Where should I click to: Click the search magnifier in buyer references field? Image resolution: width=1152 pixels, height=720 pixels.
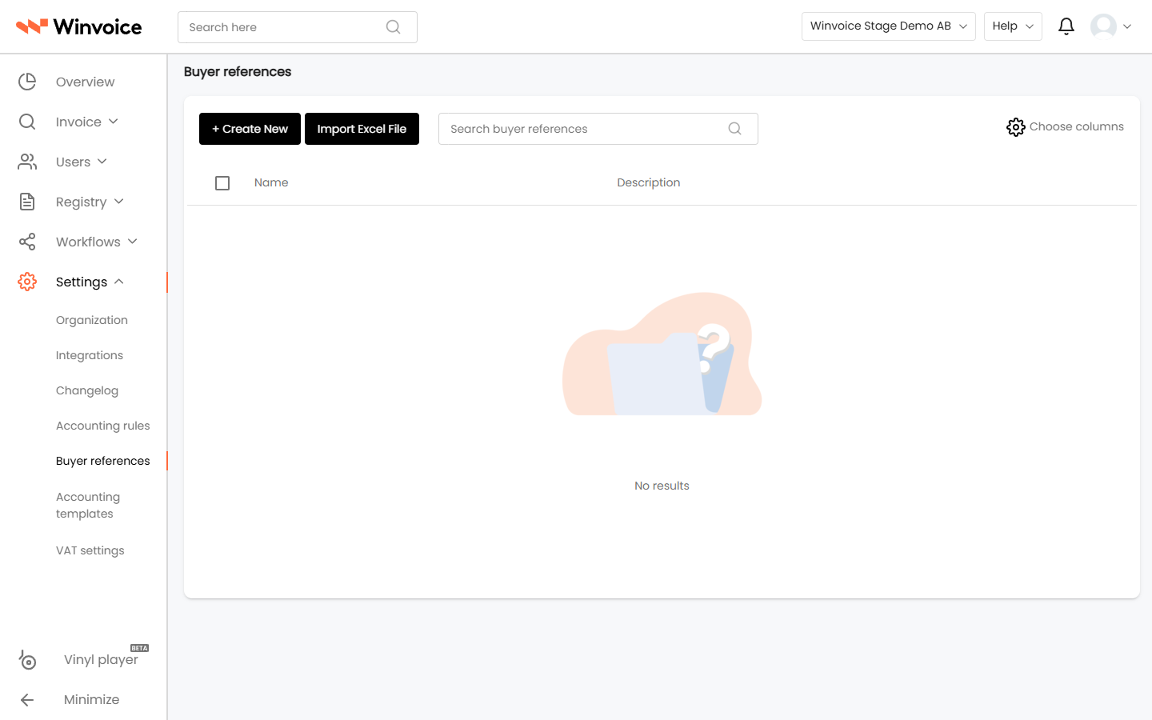[x=734, y=129]
